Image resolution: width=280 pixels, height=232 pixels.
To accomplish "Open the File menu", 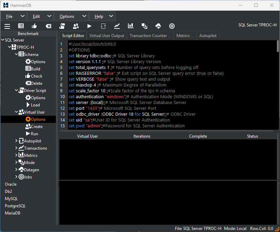I will [x=14, y=16].
